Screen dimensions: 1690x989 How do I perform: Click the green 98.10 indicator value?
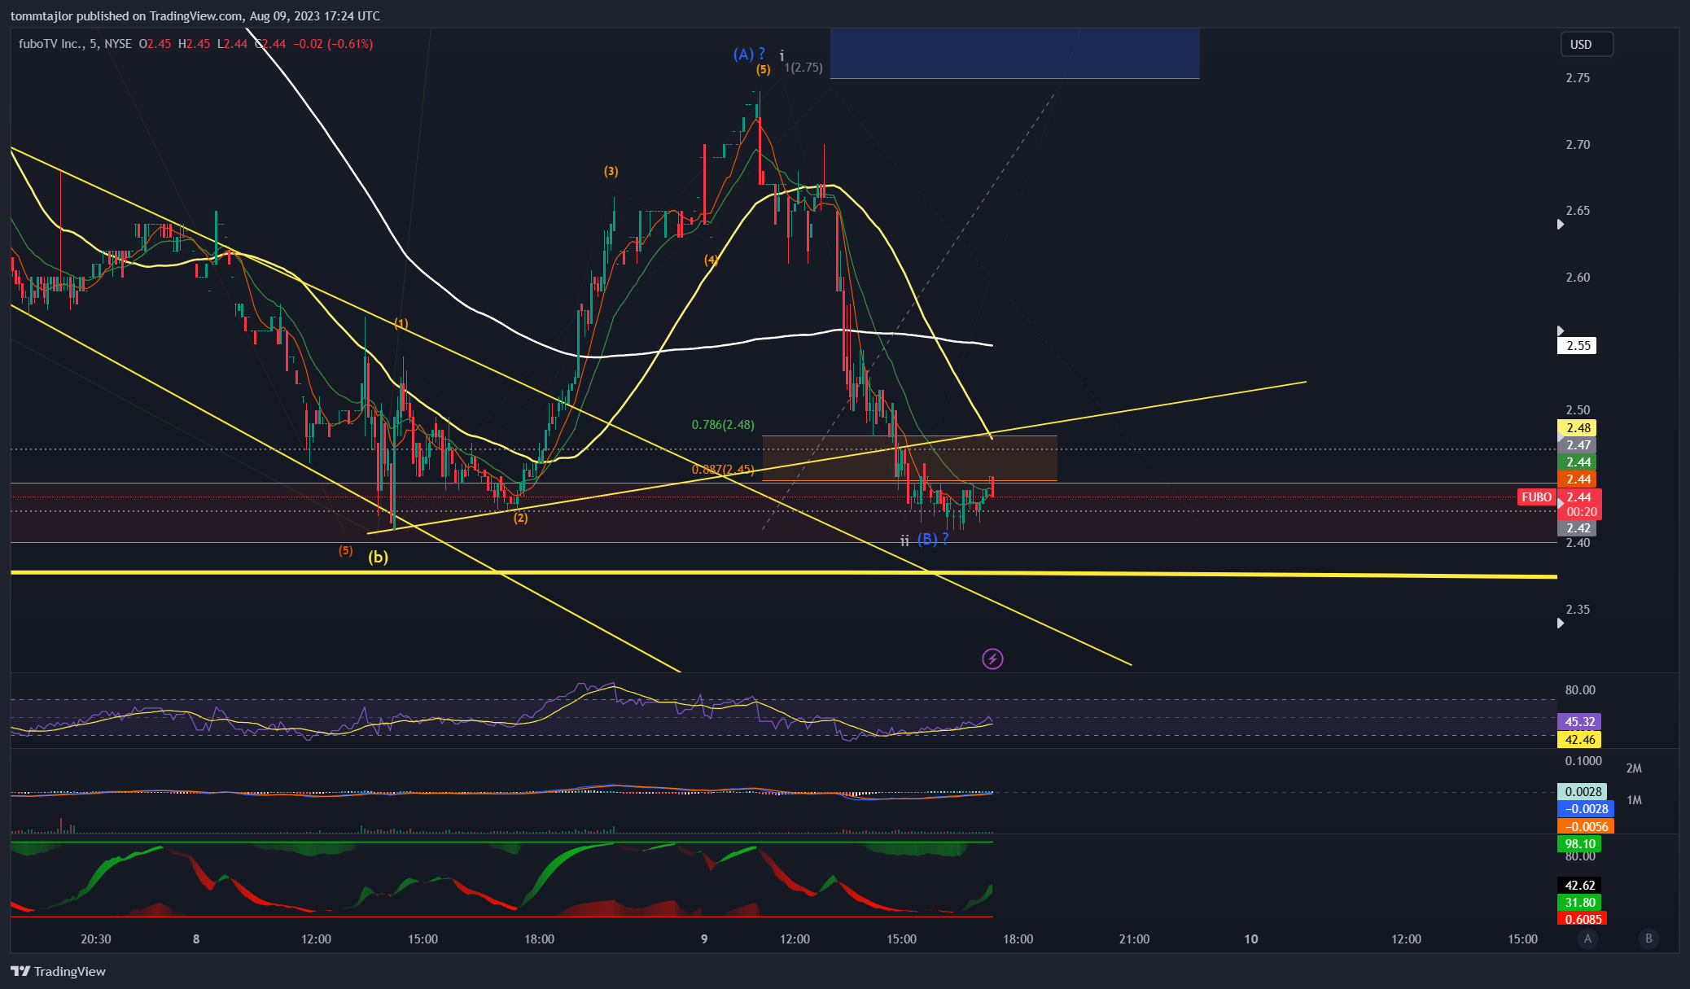[x=1579, y=844]
